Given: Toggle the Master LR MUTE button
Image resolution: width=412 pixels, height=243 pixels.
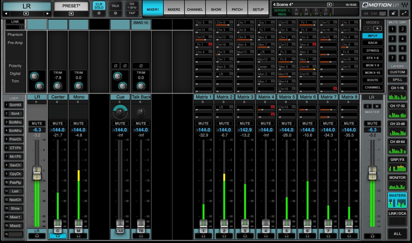Looking at the screenshot, I should coord(372,124).
